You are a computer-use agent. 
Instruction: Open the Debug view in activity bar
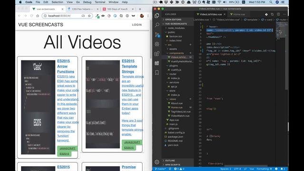[x=157, y=44]
